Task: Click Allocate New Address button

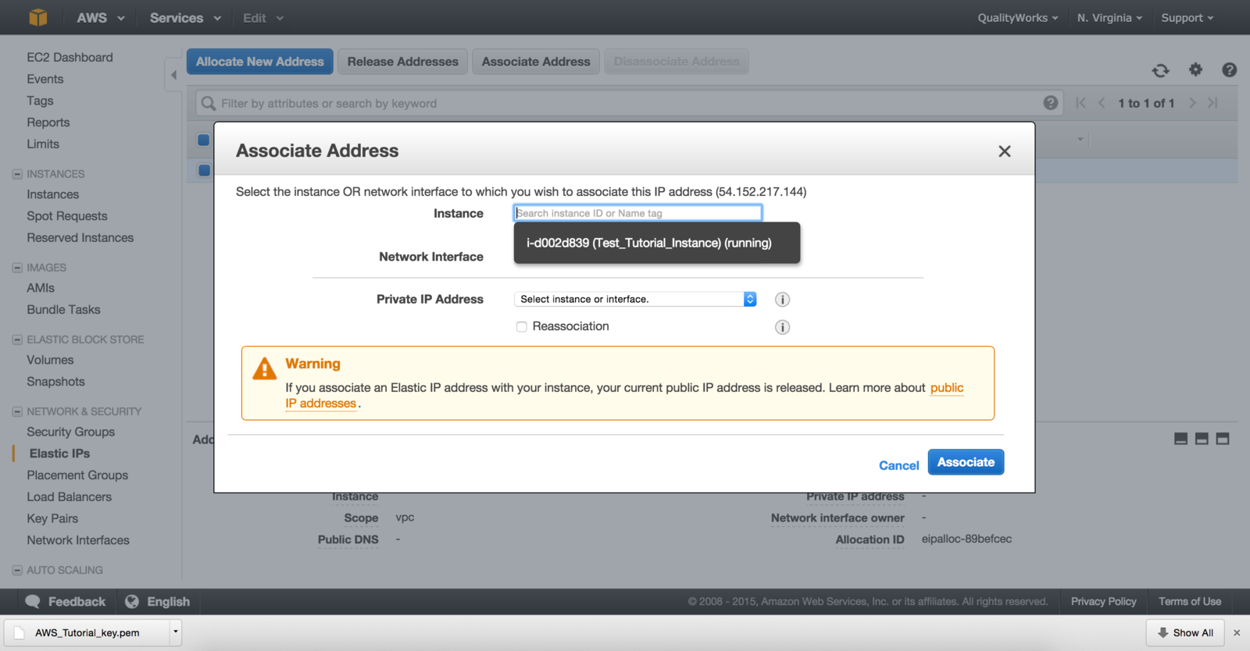Action: coord(259,62)
